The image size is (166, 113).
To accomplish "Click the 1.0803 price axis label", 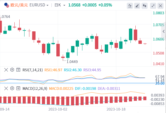I will (158, 13).
